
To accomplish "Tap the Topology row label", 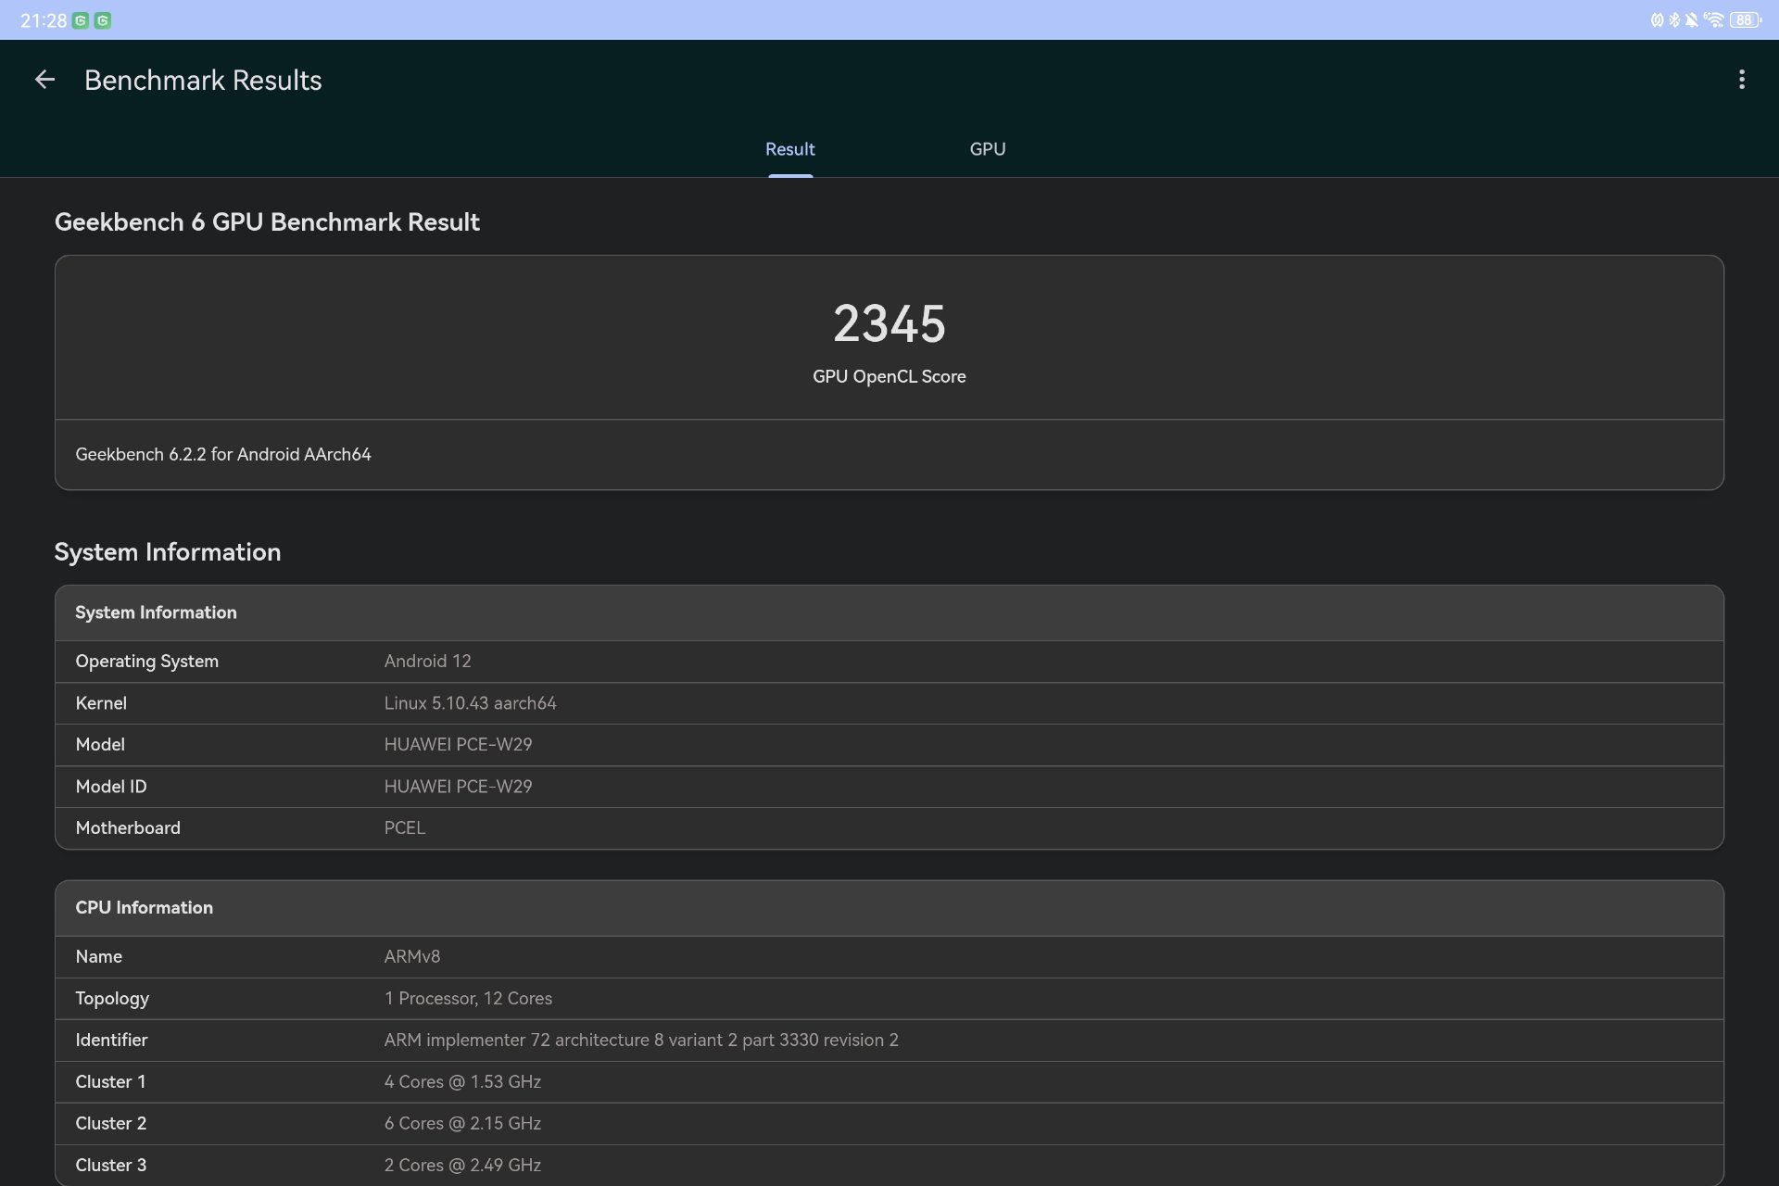I will pos(112,999).
